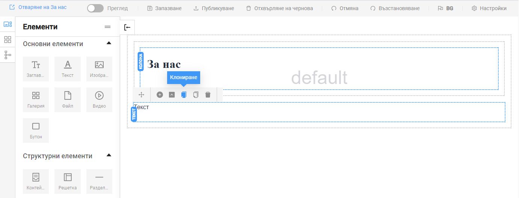Collapse the side panel with arrow button
This screenshot has width=519, height=198.
pyautogui.click(x=127, y=27)
